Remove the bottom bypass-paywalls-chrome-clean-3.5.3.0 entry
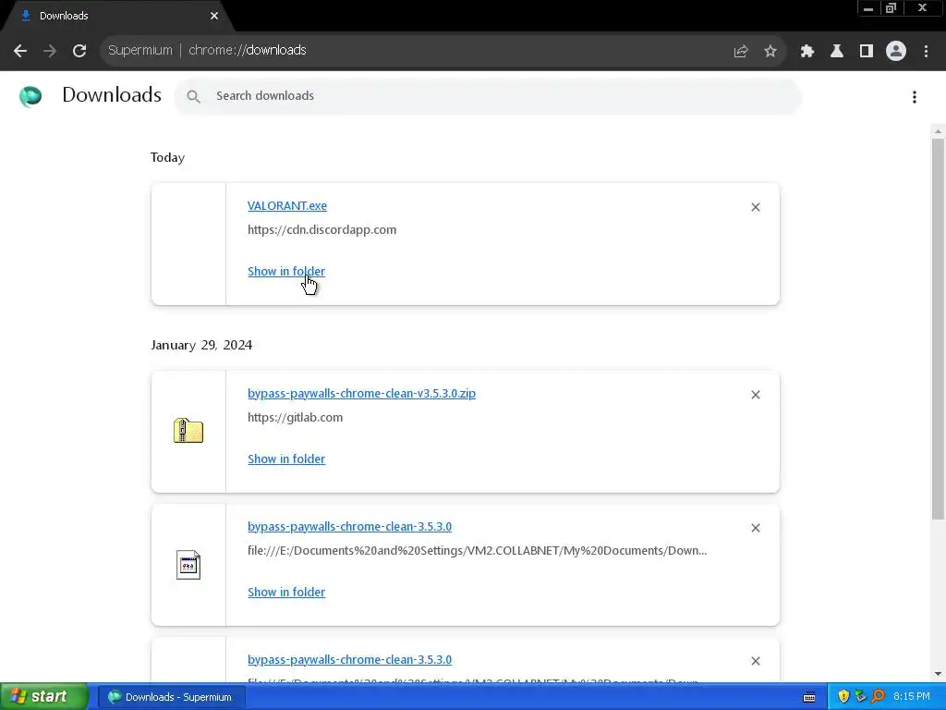Image resolution: width=946 pixels, height=710 pixels. 756,661
